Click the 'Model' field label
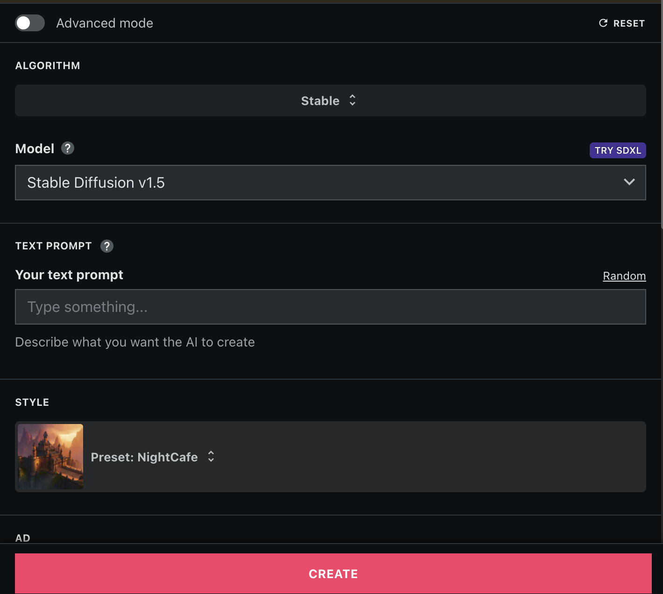Screen dimensions: 663x594 (x=35, y=148)
